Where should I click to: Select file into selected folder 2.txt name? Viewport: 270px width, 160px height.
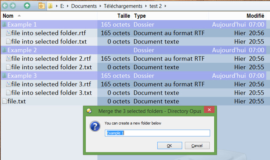[51, 67]
